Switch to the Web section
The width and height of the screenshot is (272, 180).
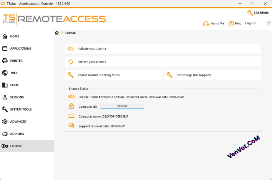click(x=27, y=73)
